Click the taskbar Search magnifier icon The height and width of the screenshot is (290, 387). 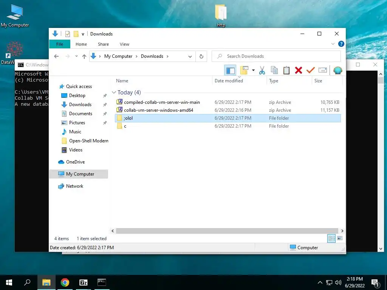pyautogui.click(x=27, y=282)
